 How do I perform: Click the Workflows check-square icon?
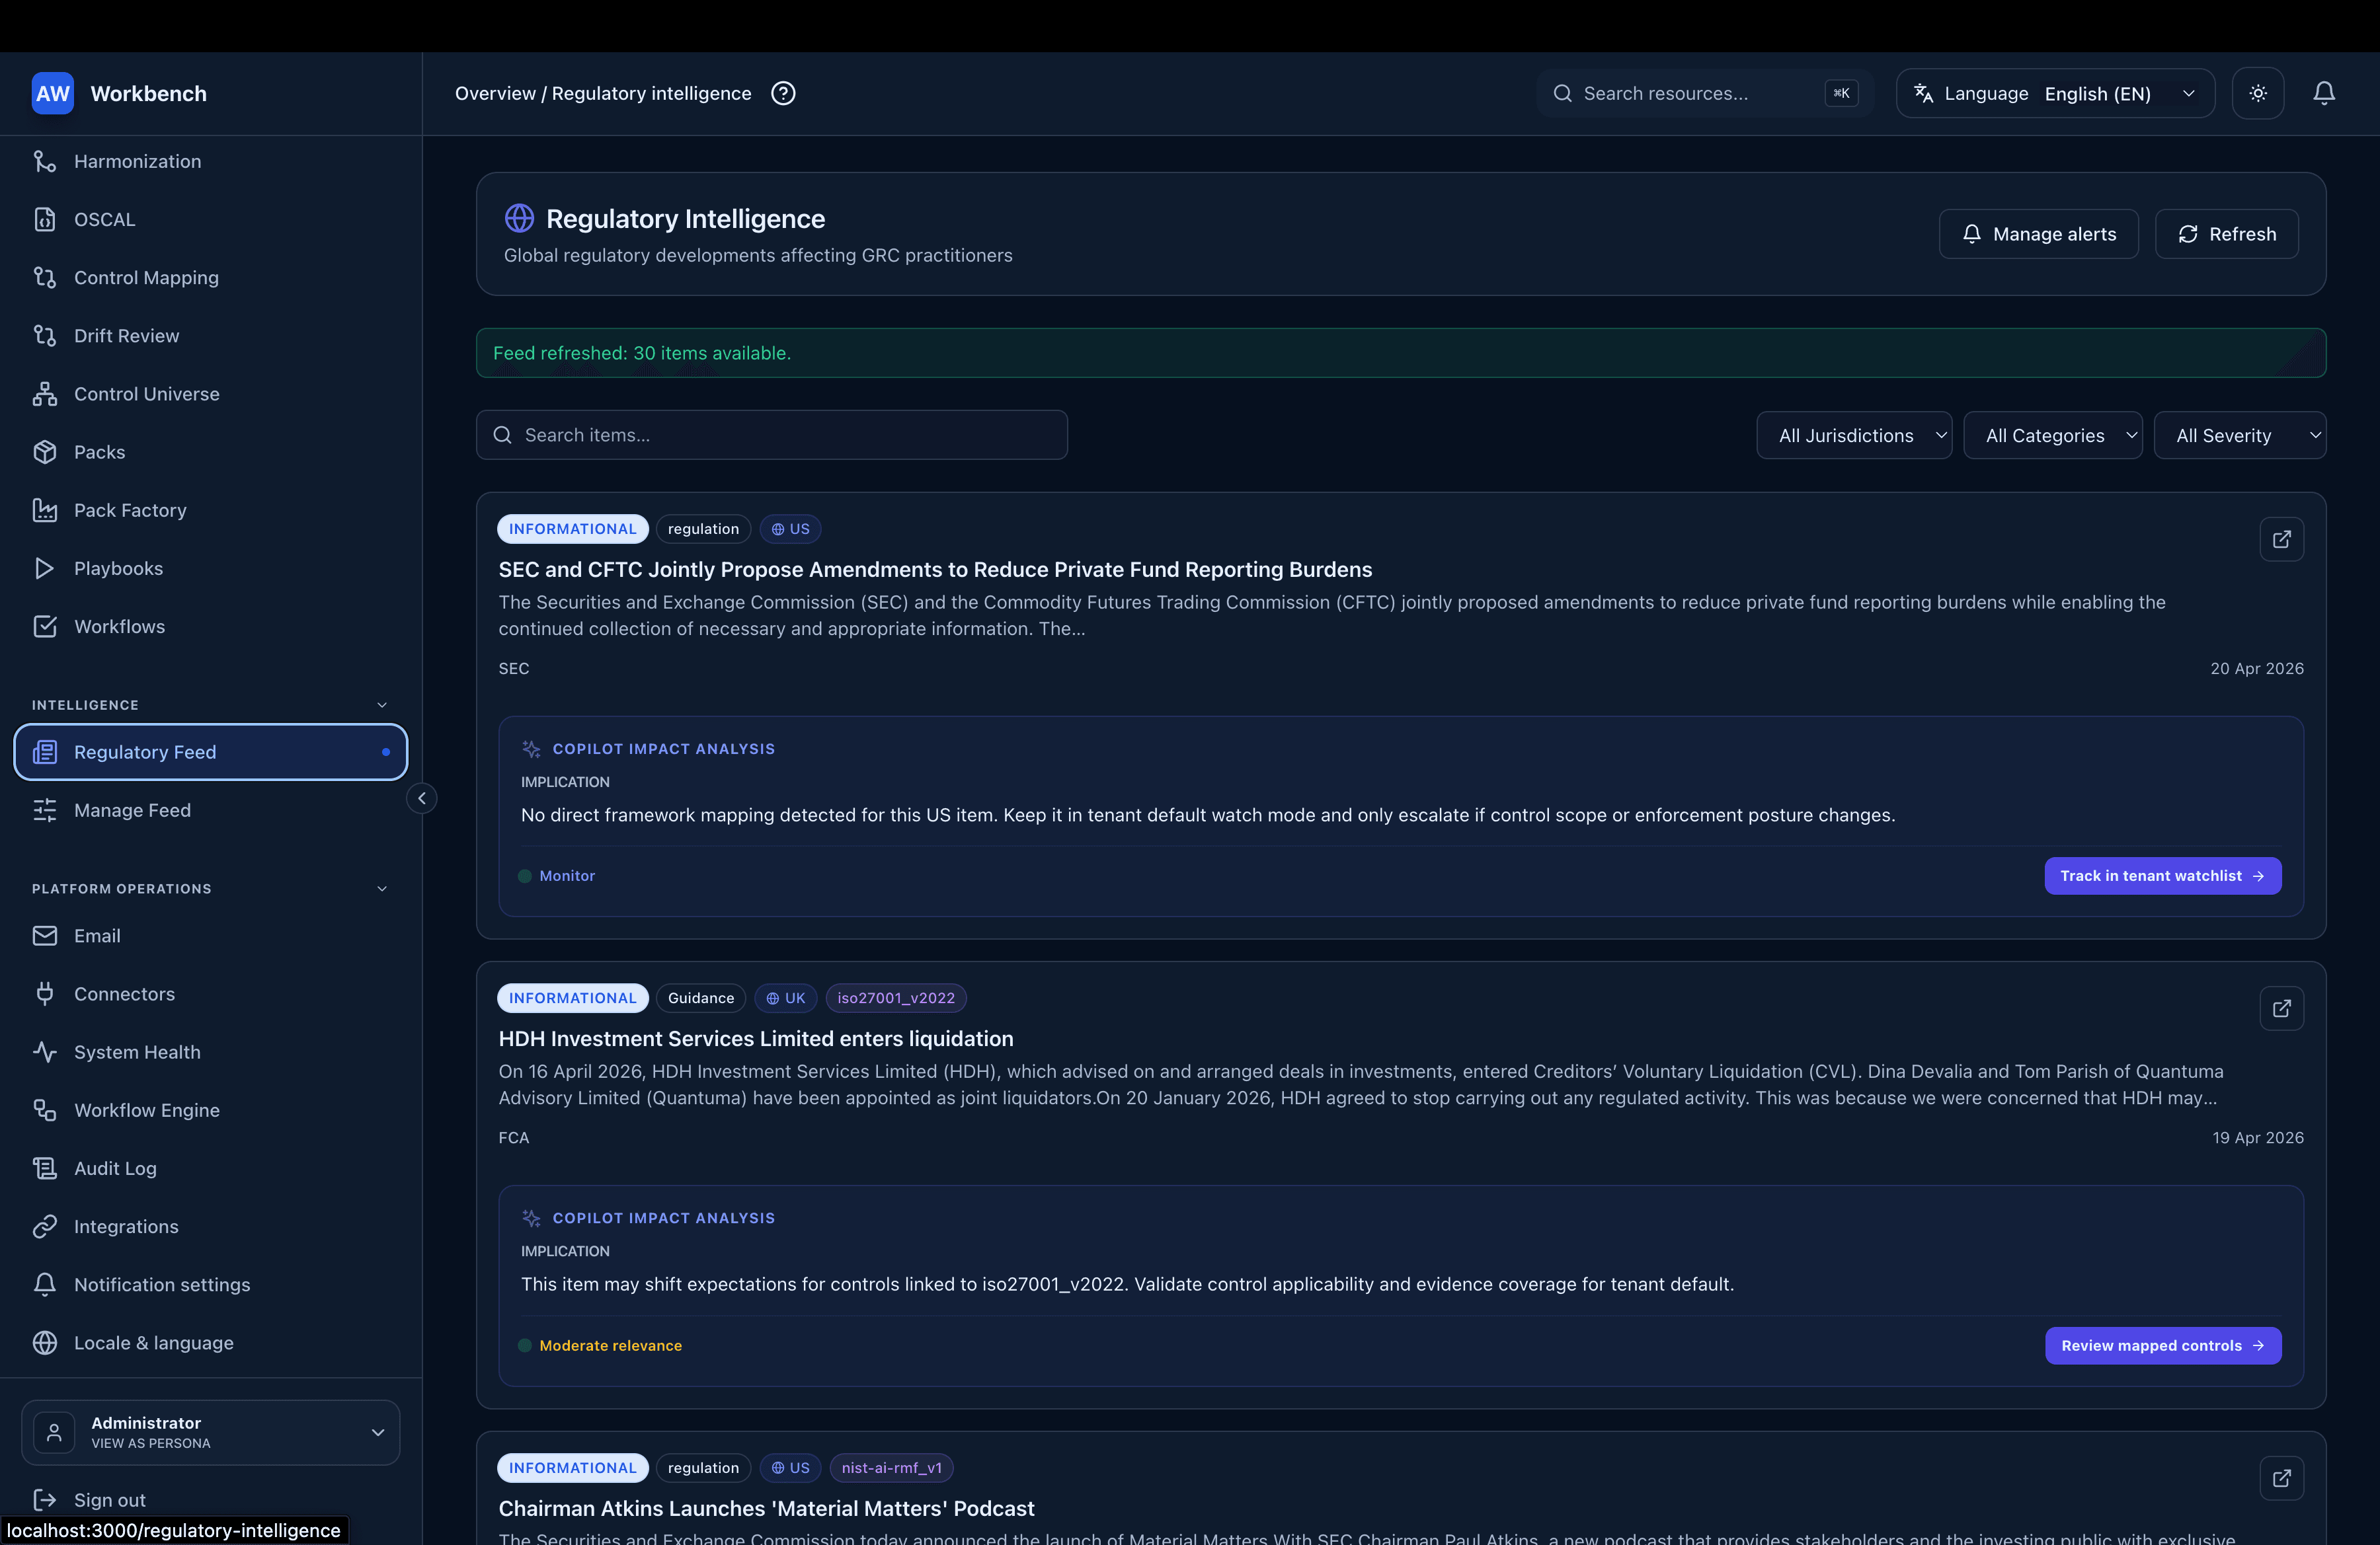coord(44,626)
